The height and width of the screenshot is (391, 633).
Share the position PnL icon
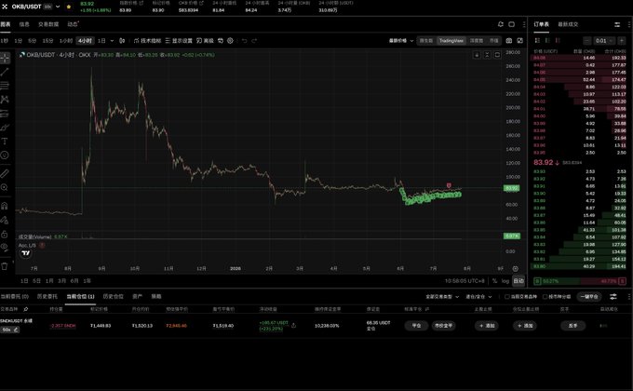pyautogui.click(x=293, y=325)
